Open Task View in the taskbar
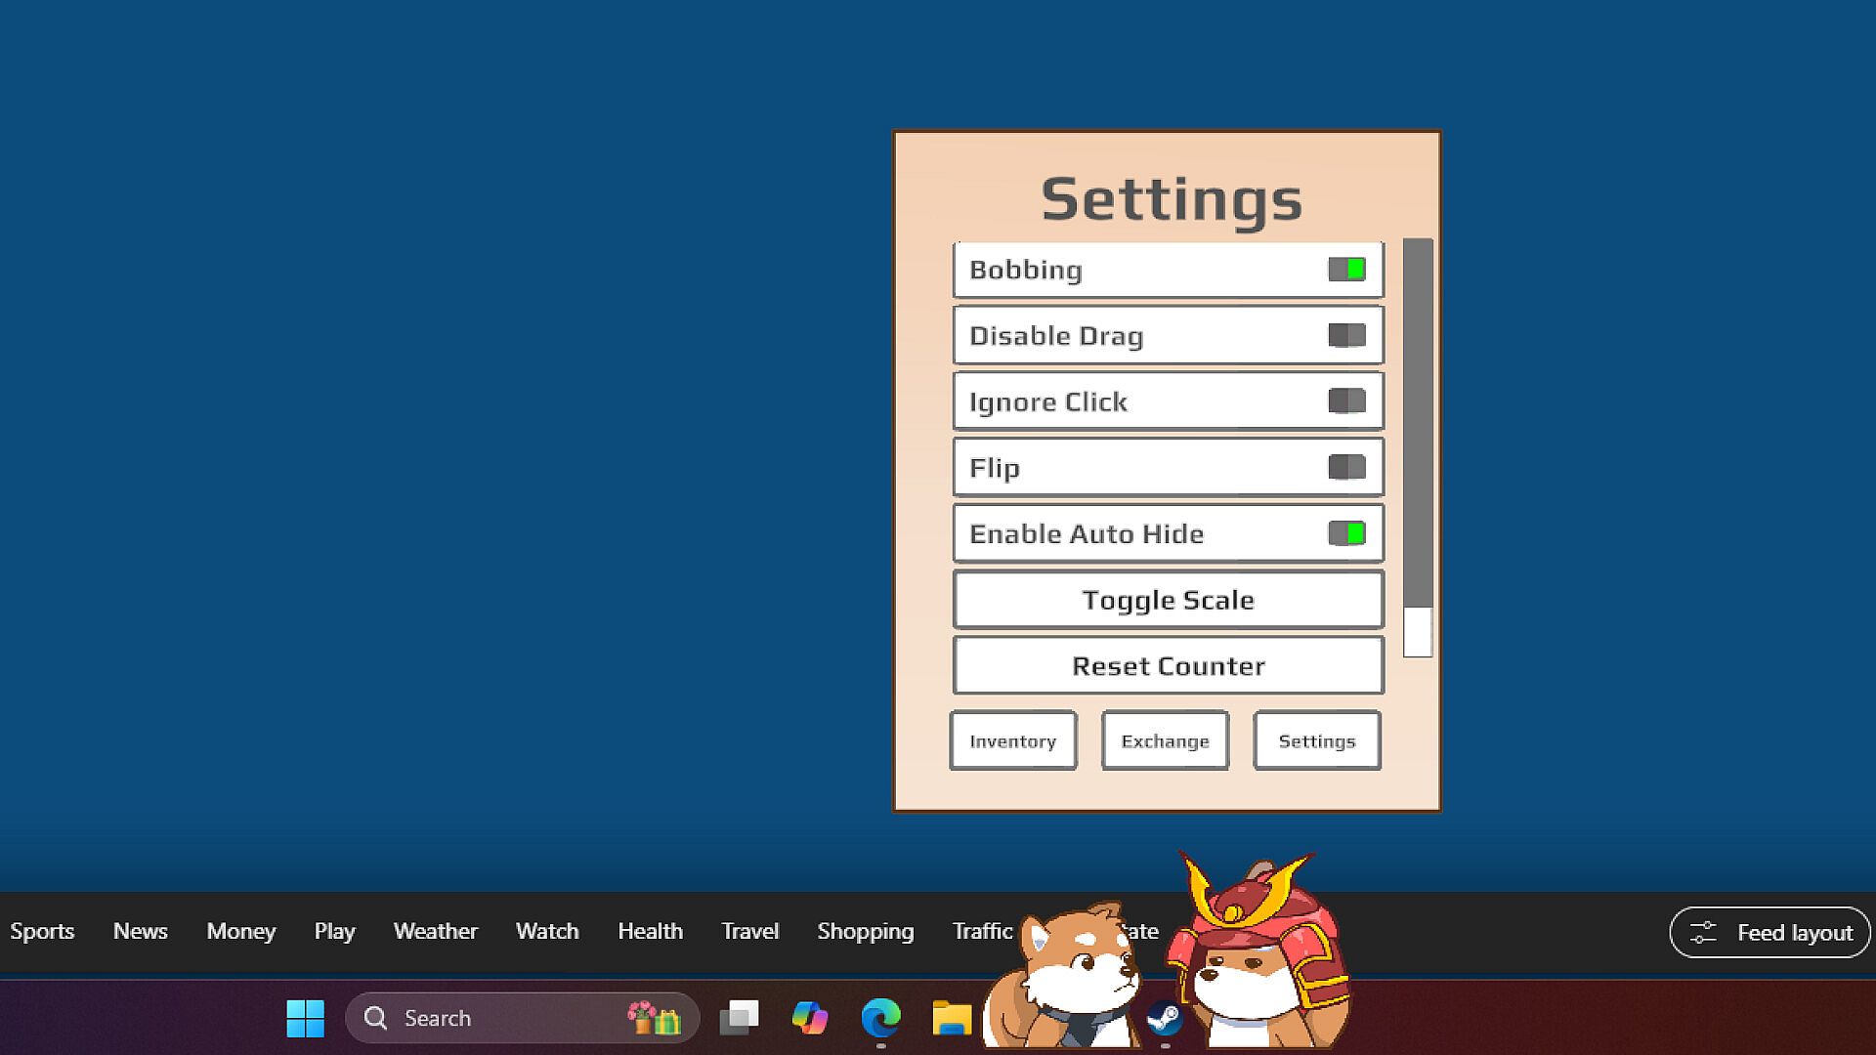Viewport: 1876px width, 1055px height. pyautogui.click(x=739, y=1018)
